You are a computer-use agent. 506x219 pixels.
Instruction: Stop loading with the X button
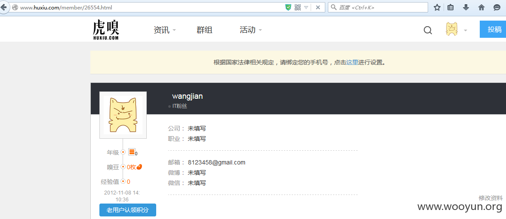[318, 7]
